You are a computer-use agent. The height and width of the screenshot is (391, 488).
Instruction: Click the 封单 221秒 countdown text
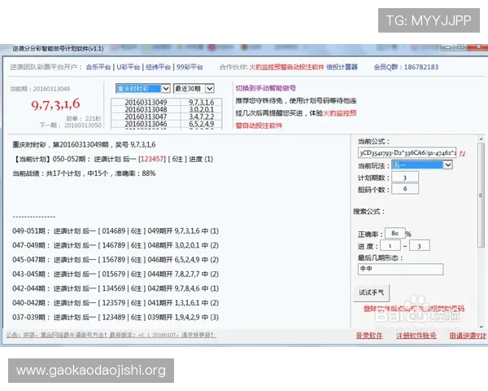pos(84,118)
